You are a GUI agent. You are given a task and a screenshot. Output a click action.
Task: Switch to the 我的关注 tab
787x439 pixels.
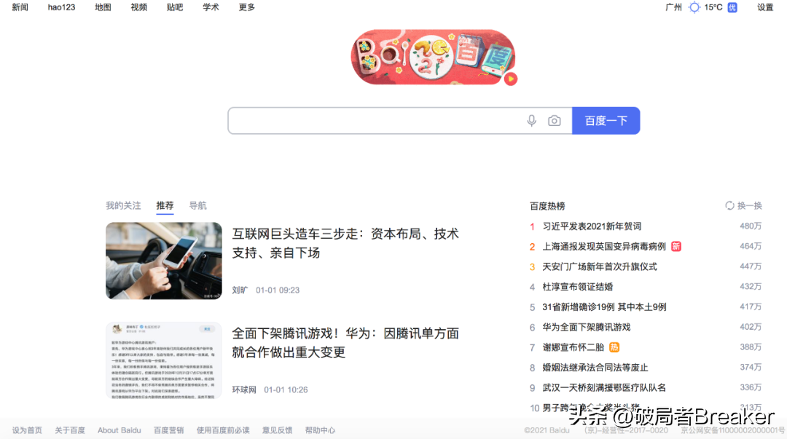coord(123,205)
